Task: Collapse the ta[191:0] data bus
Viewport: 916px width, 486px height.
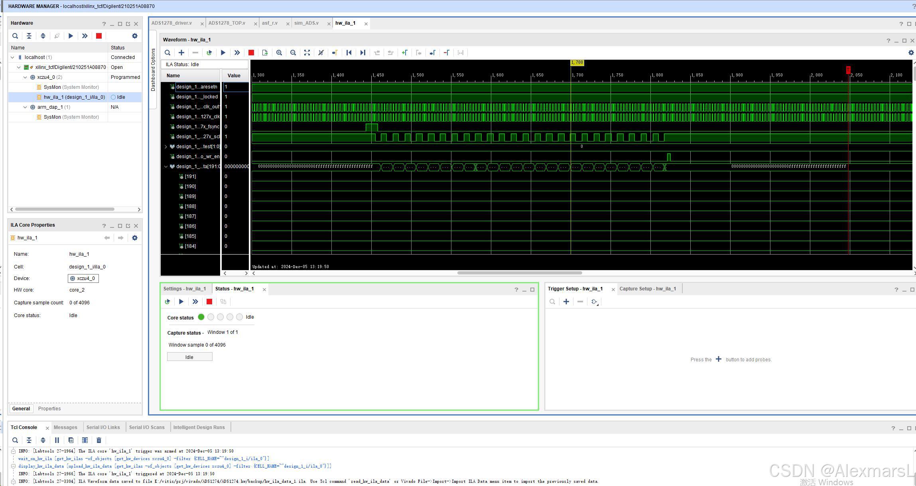Action: [166, 167]
